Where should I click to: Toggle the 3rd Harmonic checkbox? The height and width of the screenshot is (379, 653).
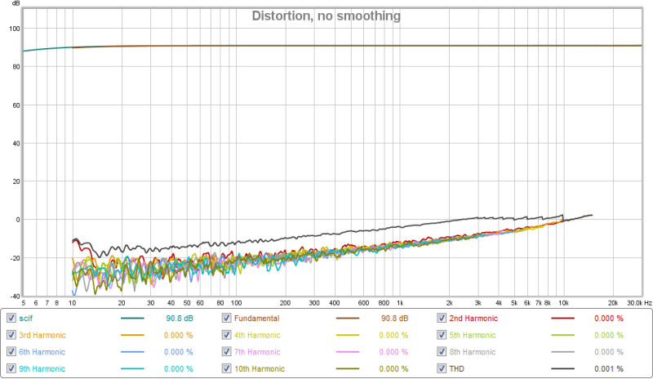point(11,335)
